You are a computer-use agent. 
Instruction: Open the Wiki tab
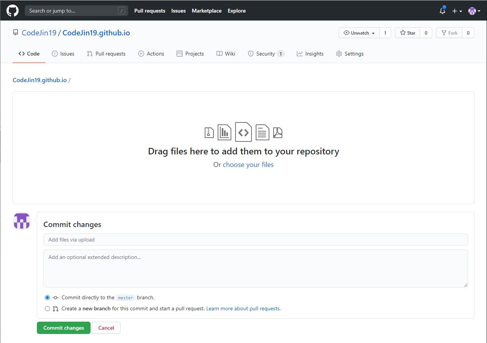pos(226,54)
